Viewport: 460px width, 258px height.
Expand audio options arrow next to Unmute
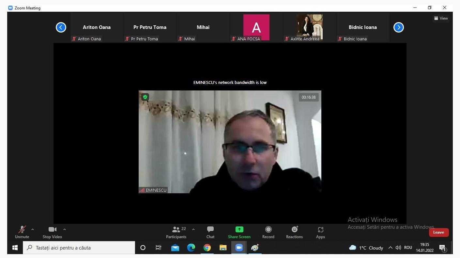click(x=33, y=229)
